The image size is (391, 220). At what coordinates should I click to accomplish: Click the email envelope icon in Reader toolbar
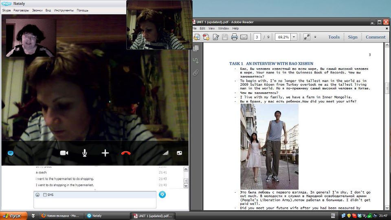(244, 37)
